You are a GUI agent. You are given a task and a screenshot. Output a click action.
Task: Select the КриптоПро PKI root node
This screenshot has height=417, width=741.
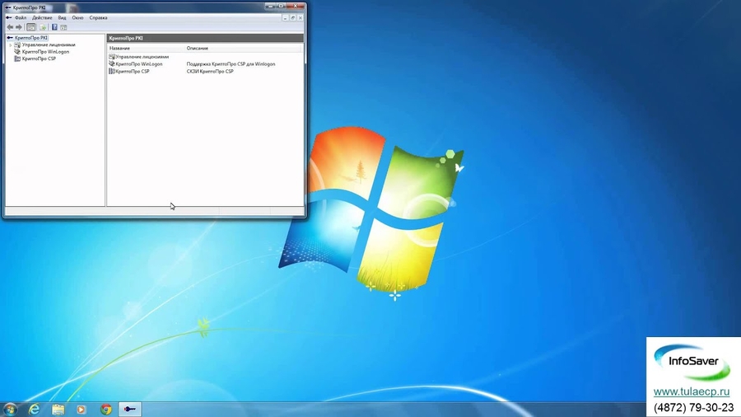point(30,38)
